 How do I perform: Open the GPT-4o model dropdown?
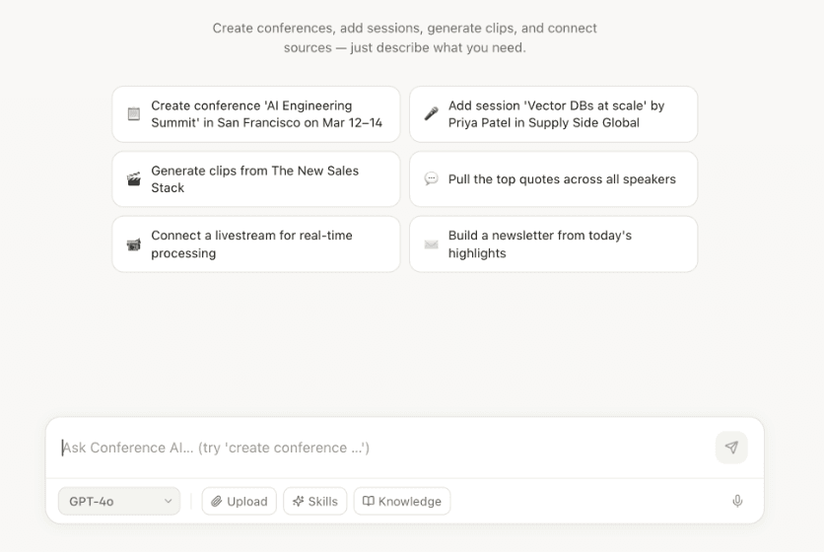(x=119, y=501)
